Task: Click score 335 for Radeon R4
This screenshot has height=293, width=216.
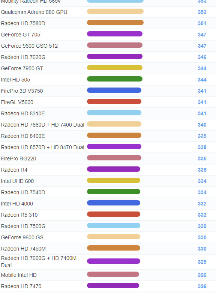Action: [x=202, y=170]
